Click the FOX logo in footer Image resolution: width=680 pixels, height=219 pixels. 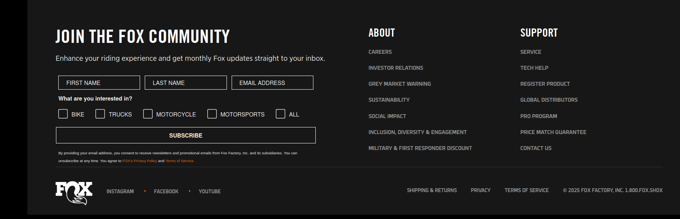pos(74,193)
